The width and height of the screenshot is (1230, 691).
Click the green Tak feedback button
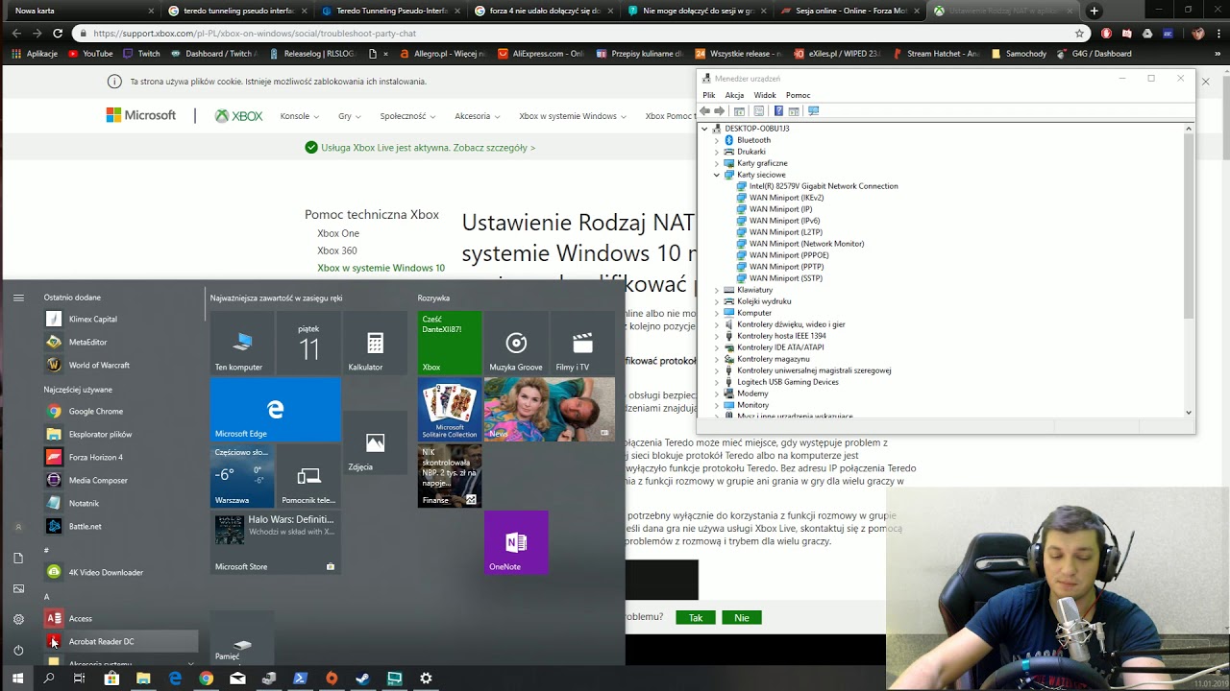click(696, 618)
